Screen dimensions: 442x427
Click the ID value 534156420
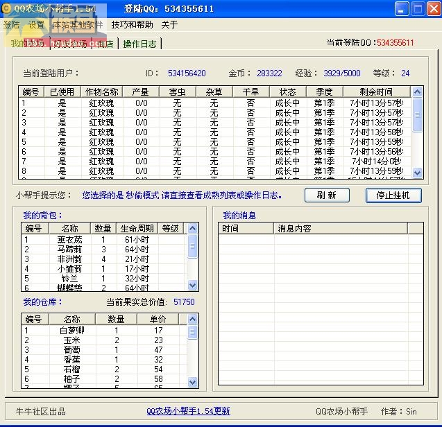[x=187, y=73]
